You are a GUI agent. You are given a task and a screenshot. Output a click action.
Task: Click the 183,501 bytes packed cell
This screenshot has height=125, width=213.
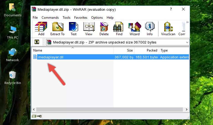147,57
